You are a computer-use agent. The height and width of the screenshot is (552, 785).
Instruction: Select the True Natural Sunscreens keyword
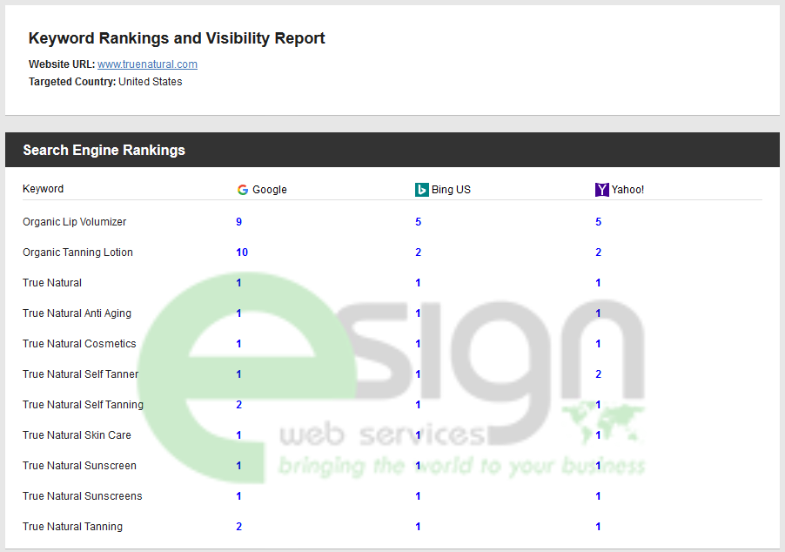pos(82,496)
